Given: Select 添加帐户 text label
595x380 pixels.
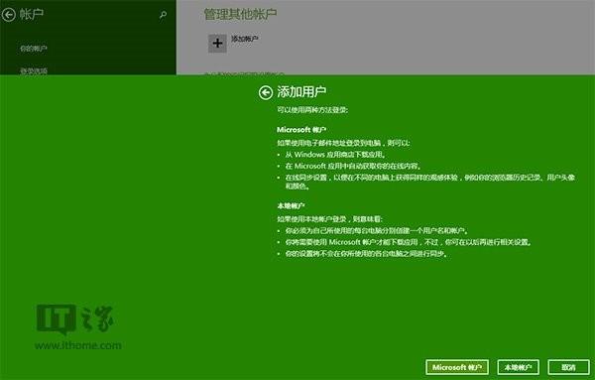Looking at the screenshot, I should click(245, 39).
